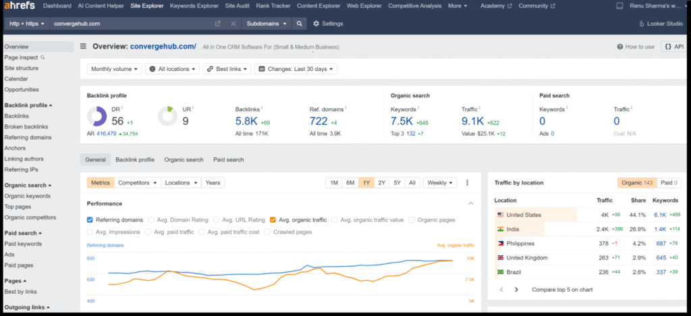The image size is (691, 316).
Task: Click the API button
Action: click(674, 47)
